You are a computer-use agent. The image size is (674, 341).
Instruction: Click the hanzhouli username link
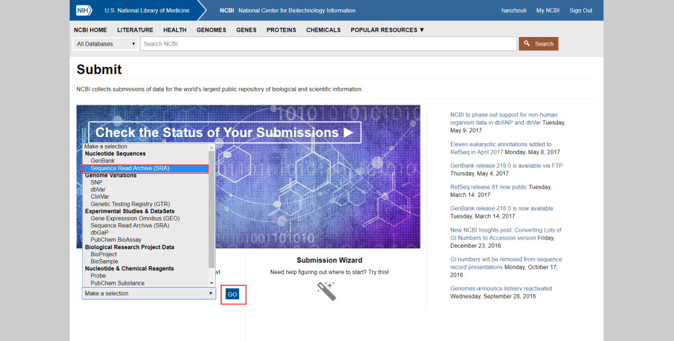[x=514, y=11]
